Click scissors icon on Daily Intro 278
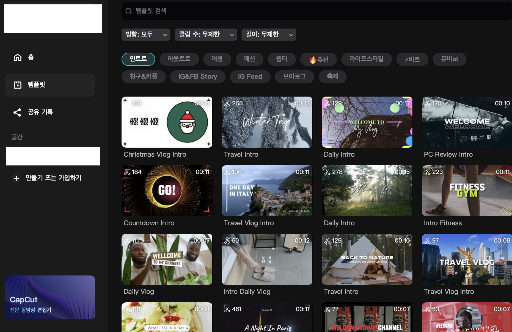This screenshot has height=332, width=512. click(327, 172)
